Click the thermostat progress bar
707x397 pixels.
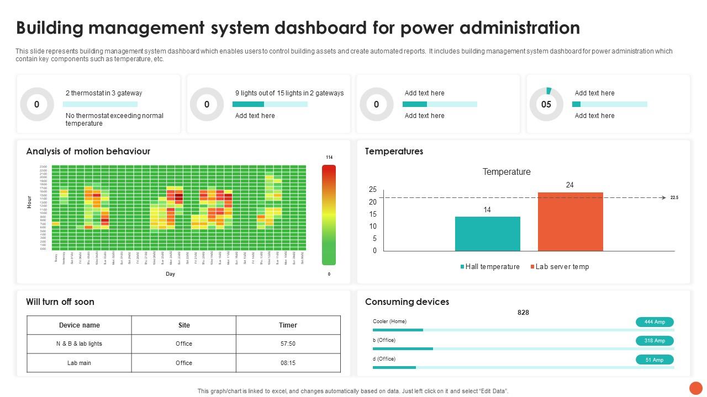click(x=100, y=104)
